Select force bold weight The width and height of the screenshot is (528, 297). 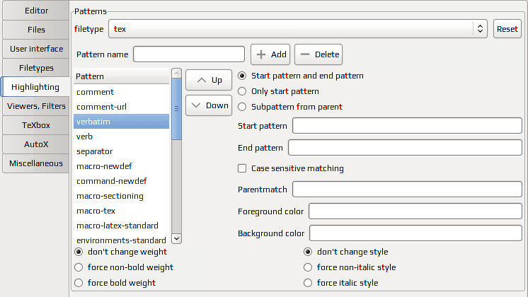pos(115,283)
